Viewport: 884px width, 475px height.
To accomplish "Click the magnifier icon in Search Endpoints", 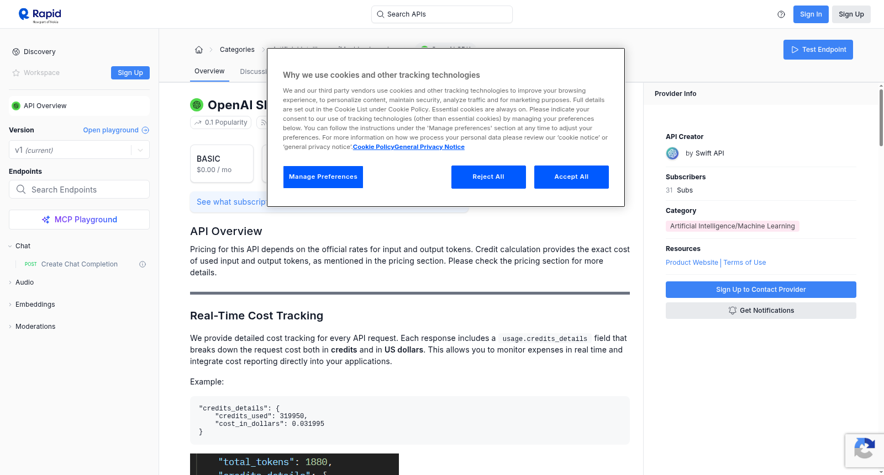I will coord(21,189).
